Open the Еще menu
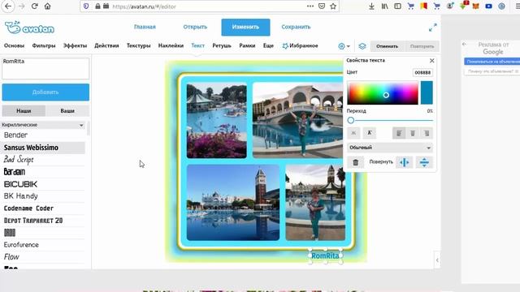The image size is (520, 292). click(x=268, y=45)
